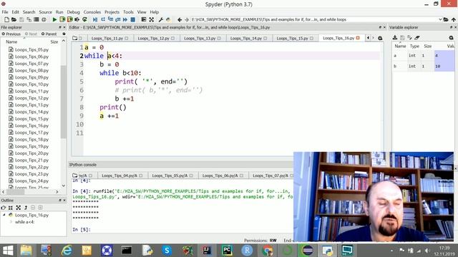Close the Loops_Tips_16.py editor tab
458x257 pixels.
pyautogui.click(x=358, y=38)
